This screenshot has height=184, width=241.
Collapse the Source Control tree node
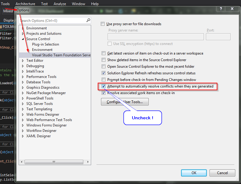pyautogui.click(x=23, y=39)
